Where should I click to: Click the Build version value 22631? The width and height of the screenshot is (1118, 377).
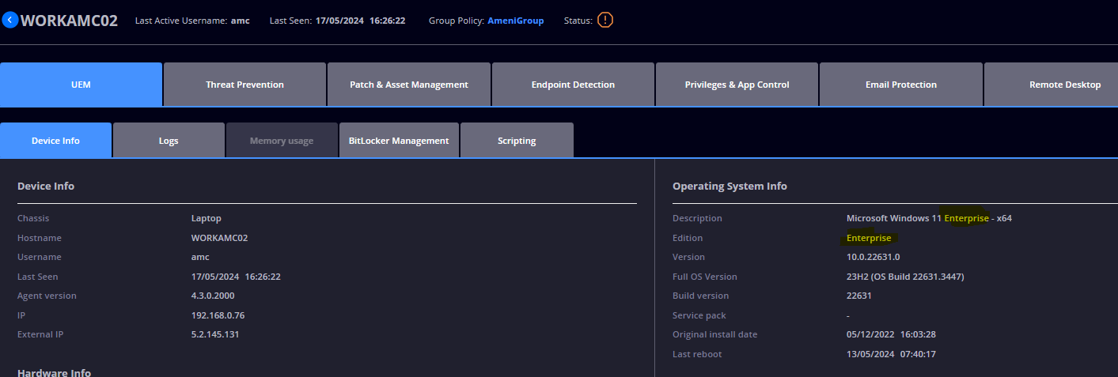coord(859,296)
